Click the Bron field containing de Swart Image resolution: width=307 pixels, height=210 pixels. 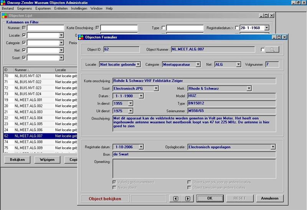[194, 154]
